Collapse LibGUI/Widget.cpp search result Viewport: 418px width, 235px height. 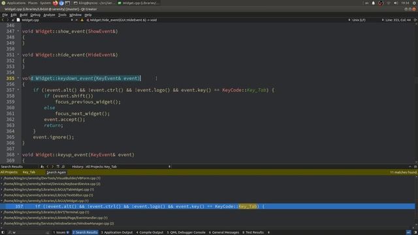1,201
